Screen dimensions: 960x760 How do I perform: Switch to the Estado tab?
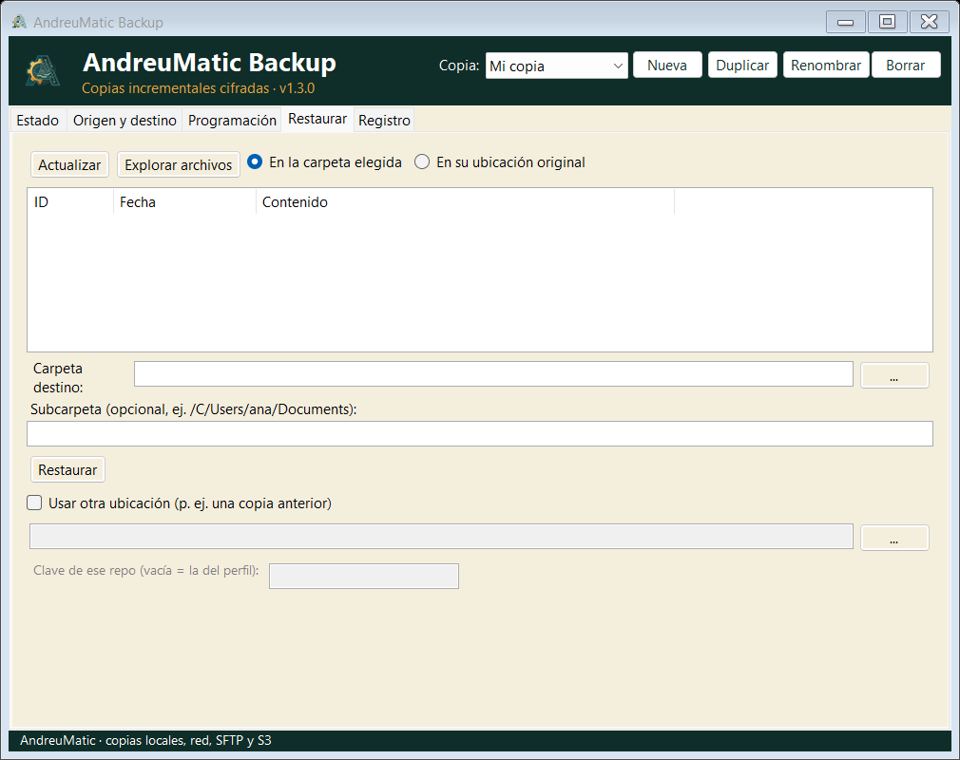[37, 121]
